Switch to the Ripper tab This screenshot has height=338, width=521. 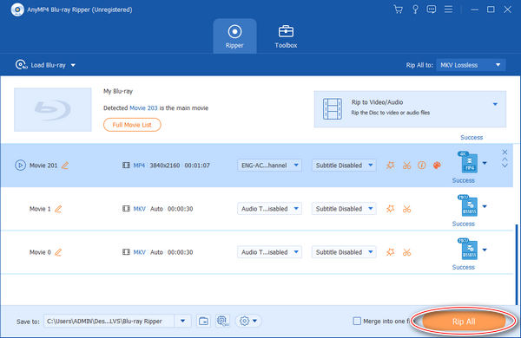point(234,36)
